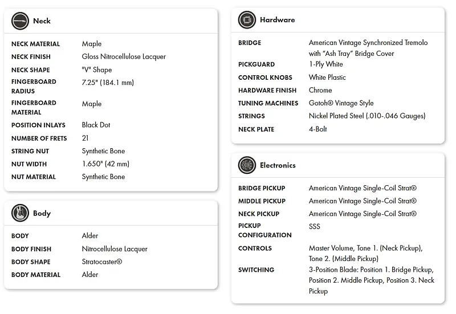Click the Body section guitar icon
The height and width of the screenshot is (314, 456).
tap(20, 213)
